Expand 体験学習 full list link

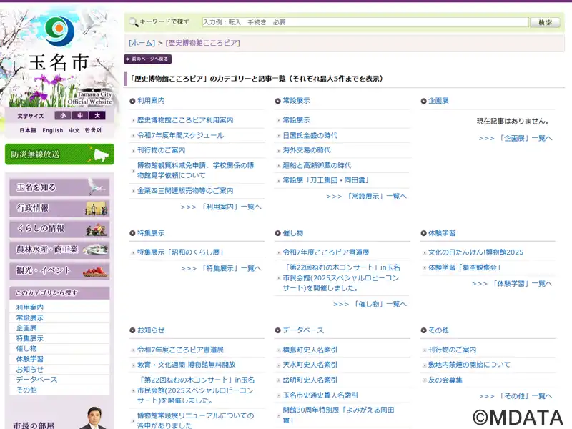[x=512, y=283]
